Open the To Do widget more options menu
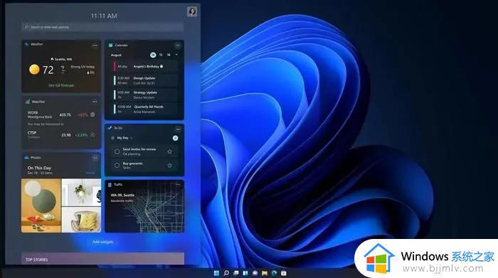 pyautogui.click(x=178, y=128)
